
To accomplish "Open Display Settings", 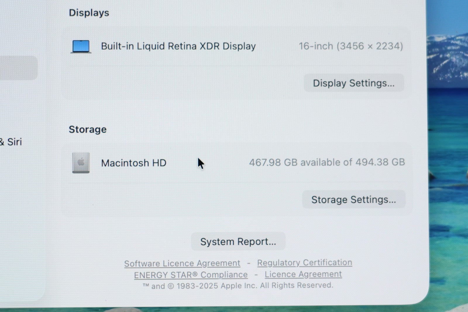I will pos(354,83).
